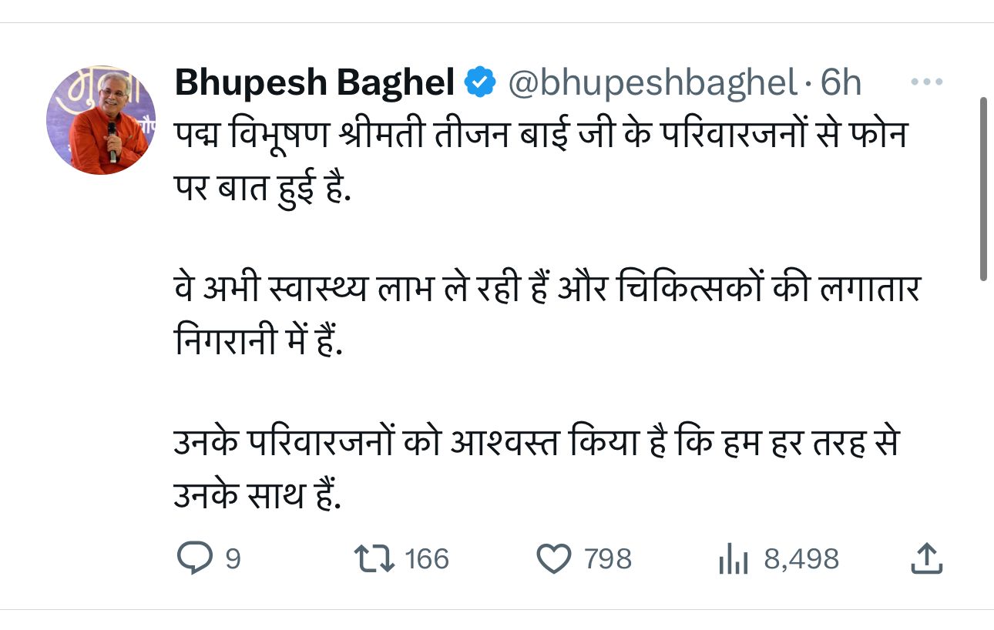
Task: Click the like count 798
Action: (608, 559)
